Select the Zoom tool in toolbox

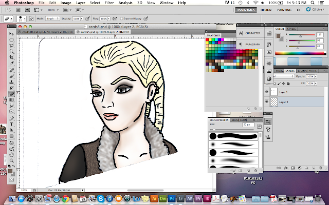tap(11, 160)
